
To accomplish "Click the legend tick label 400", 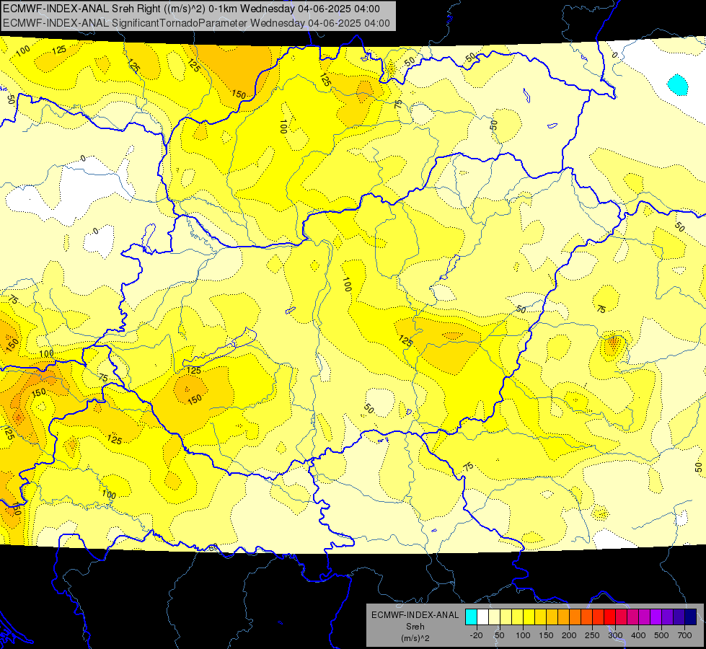I will click(638, 635).
